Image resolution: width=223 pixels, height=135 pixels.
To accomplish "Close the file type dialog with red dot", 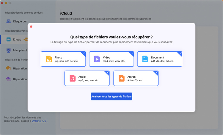I will (31, 27).
